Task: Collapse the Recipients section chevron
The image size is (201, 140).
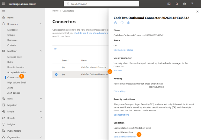Action: pyautogui.click(x=41, y=24)
